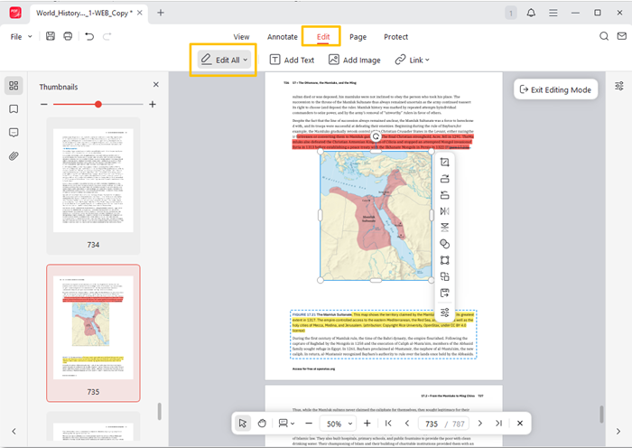This screenshot has height=448, width=632.
Task: Activate the select arrow cursor tool
Action: [242, 423]
